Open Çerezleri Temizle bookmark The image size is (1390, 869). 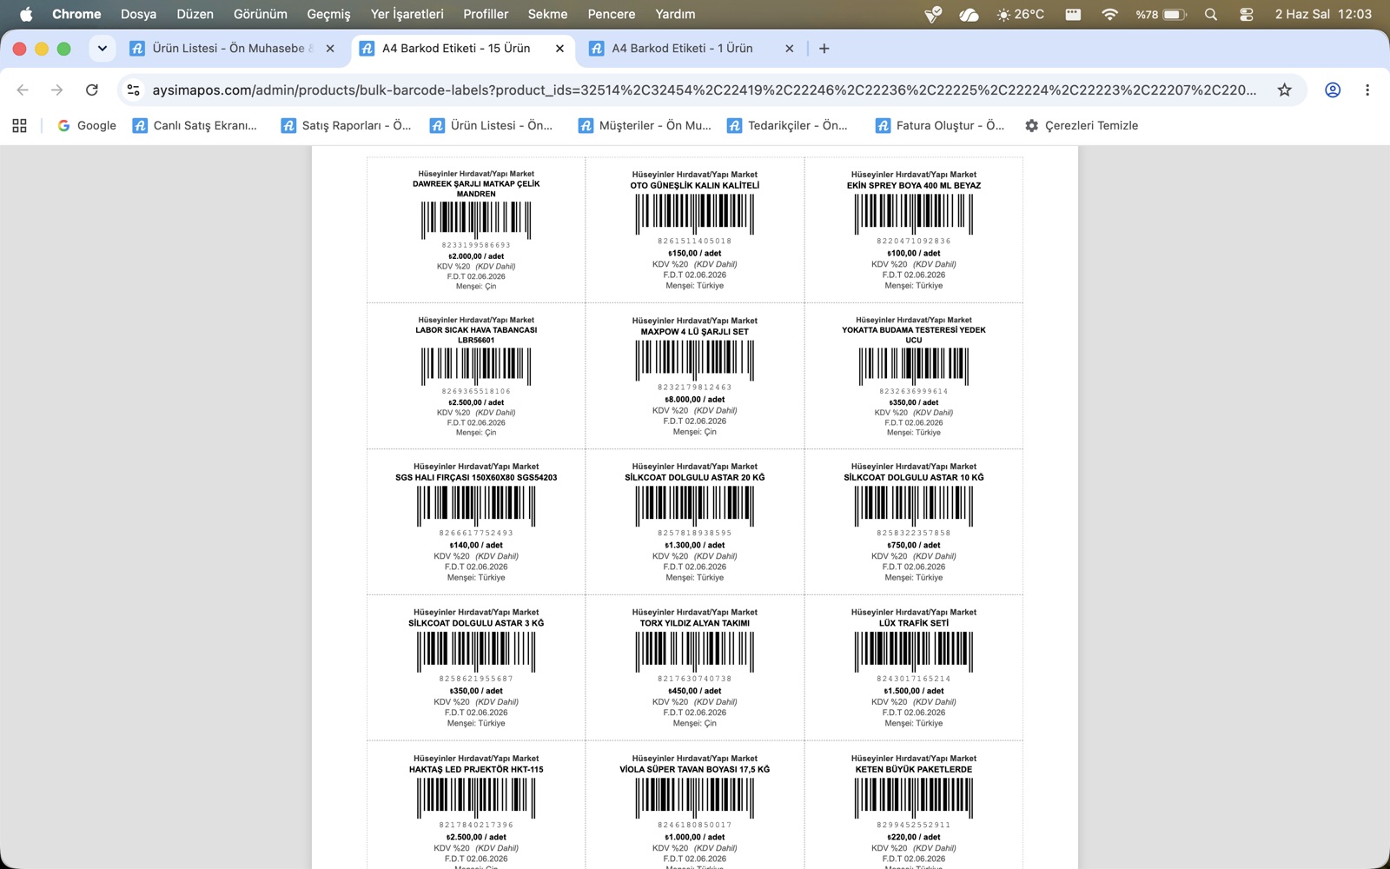1082,125
